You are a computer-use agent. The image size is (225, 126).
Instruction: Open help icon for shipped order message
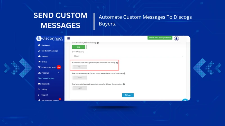[124, 73]
